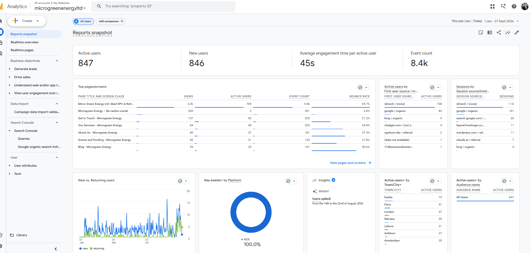531x253 pixels.
Task: Click the user profile avatar
Action: pos(525,6)
